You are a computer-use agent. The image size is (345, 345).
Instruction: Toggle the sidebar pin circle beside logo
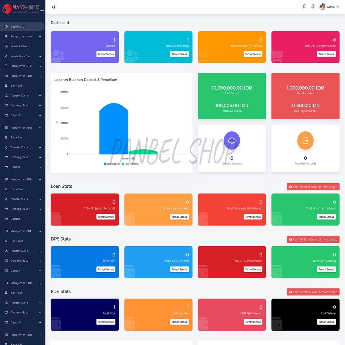point(42,10)
